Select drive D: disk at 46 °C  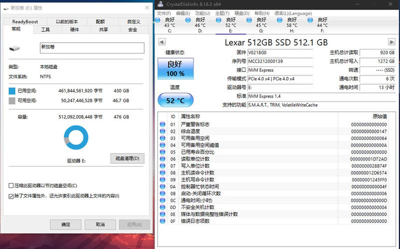(x=200, y=25)
